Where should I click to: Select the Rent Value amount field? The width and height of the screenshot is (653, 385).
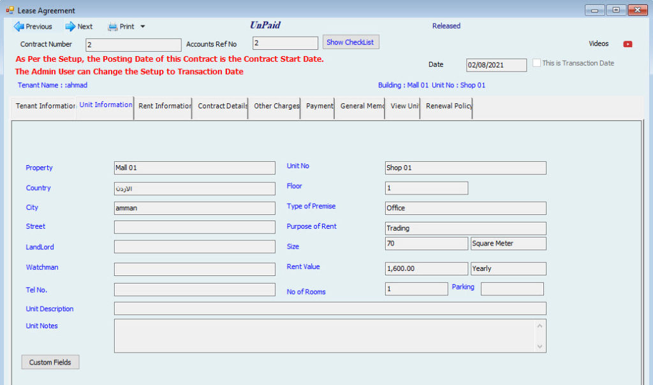[426, 268]
